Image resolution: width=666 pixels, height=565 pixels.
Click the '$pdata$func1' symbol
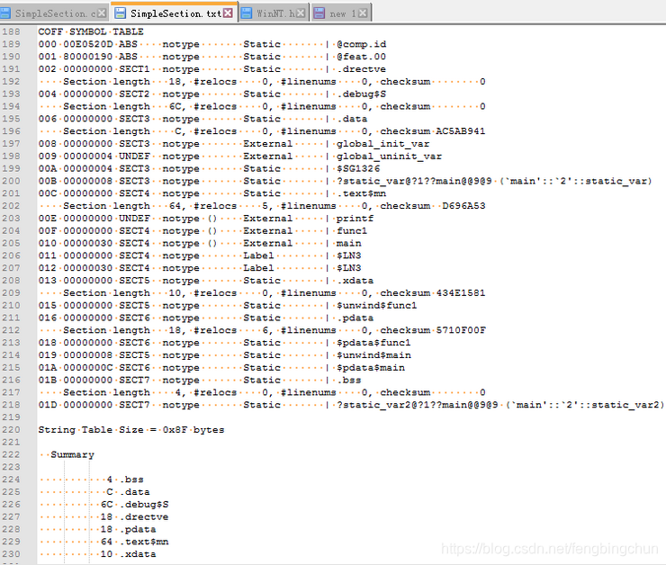[373, 343]
